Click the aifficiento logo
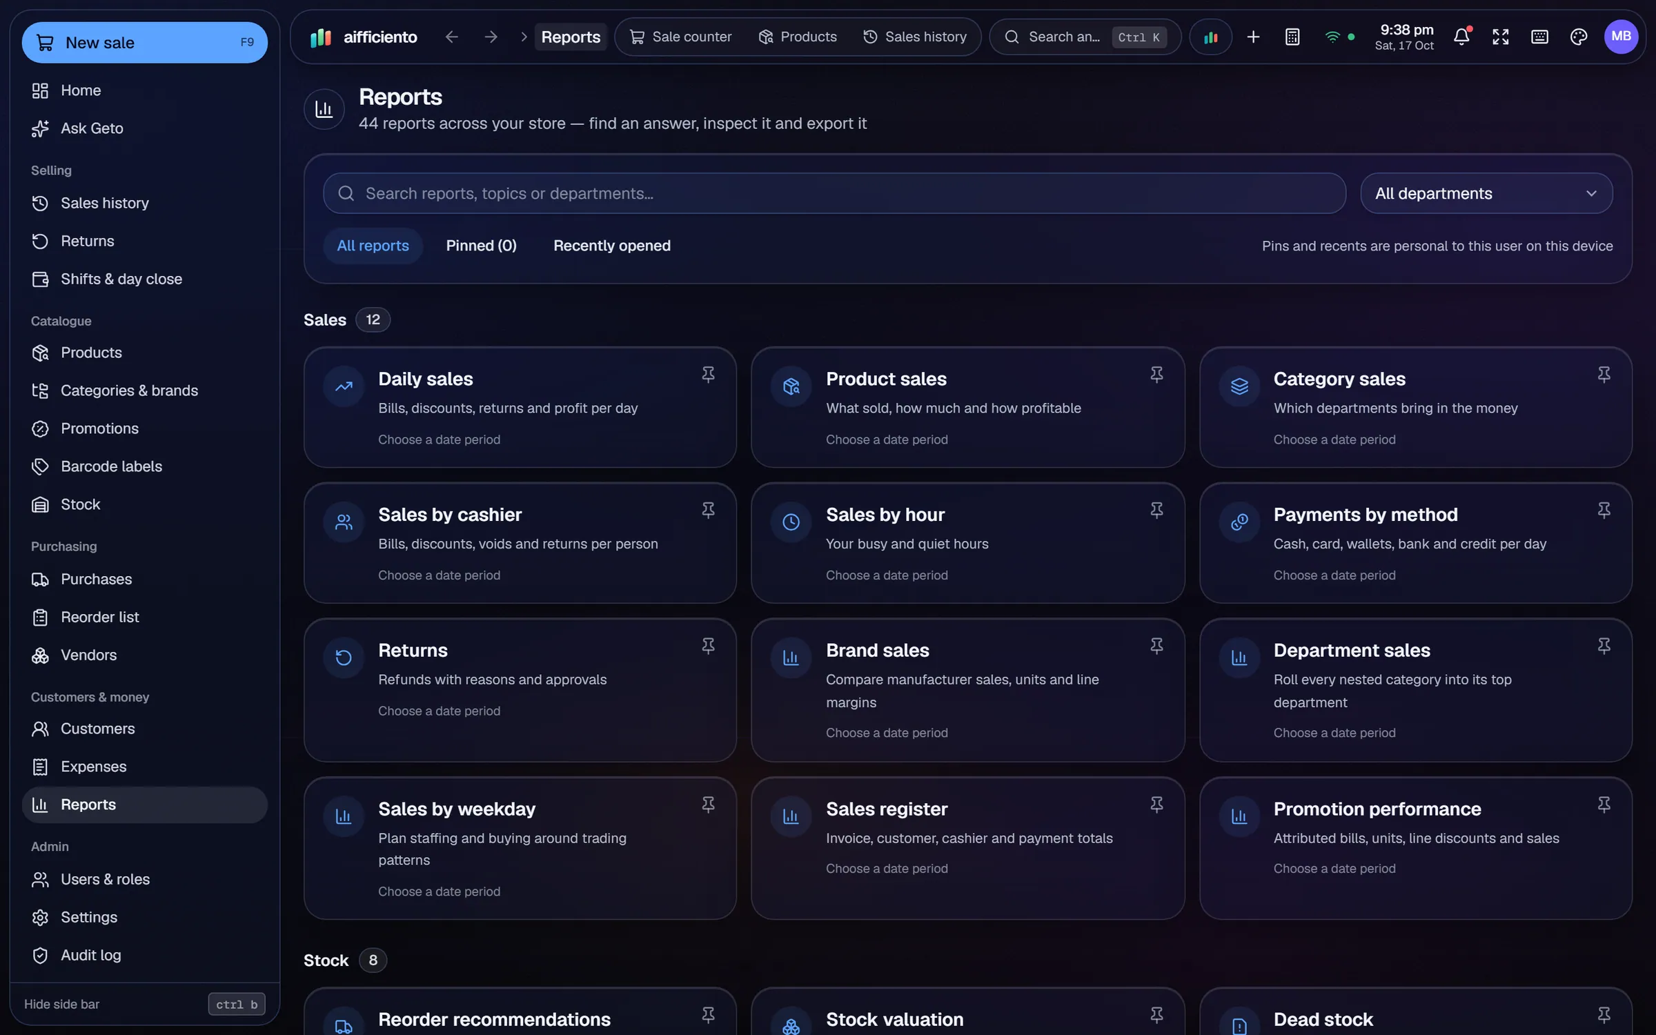The width and height of the screenshot is (1656, 1035). 364,37
